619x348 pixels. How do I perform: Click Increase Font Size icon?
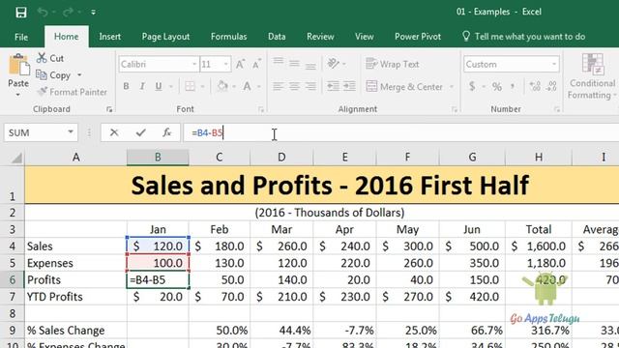(x=240, y=64)
